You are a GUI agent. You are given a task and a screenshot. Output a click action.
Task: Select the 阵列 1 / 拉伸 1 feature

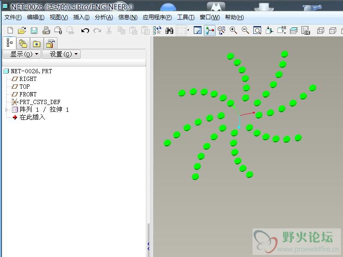coord(44,110)
